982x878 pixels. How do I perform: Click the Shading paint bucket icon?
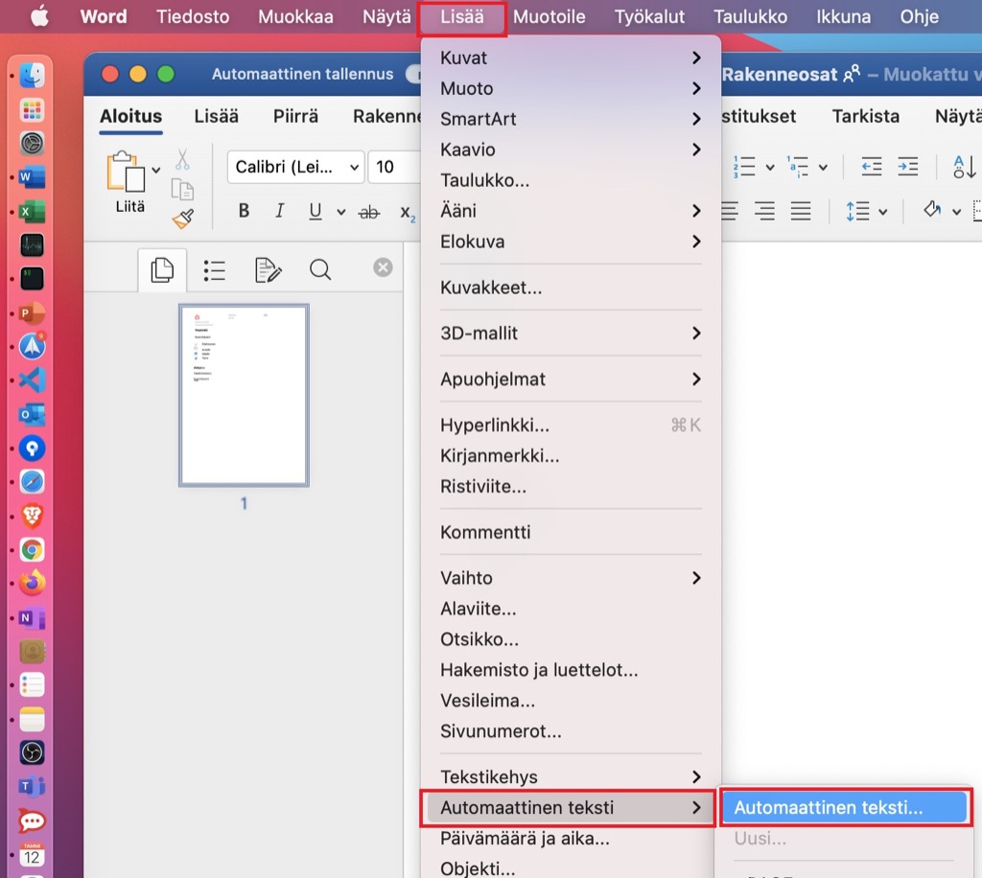[x=932, y=210]
